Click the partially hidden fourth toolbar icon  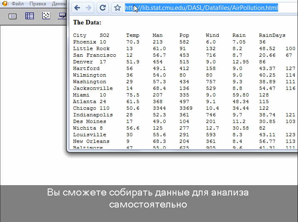coord(62,16)
